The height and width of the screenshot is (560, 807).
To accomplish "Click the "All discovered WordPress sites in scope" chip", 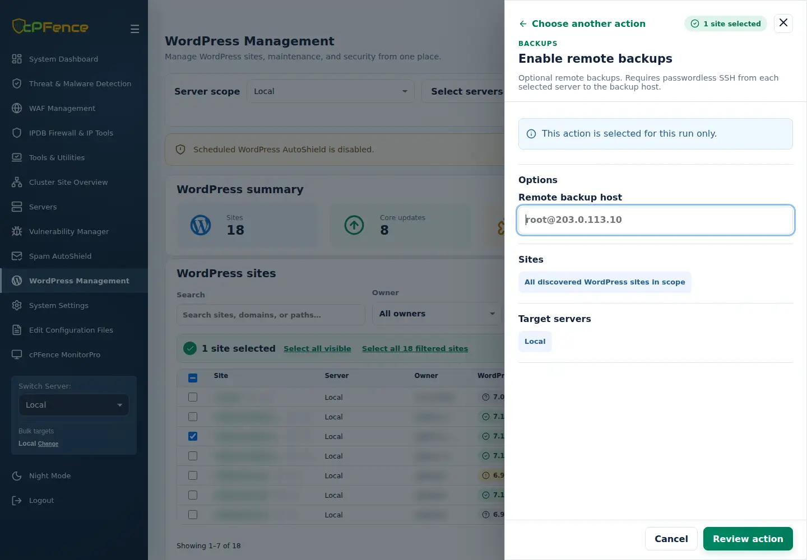I will click(x=605, y=282).
